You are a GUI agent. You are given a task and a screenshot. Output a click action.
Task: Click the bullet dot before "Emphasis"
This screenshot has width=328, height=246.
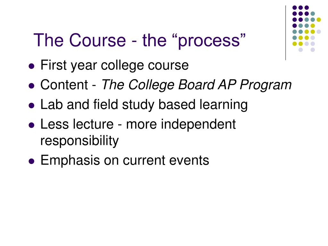[31, 161]
